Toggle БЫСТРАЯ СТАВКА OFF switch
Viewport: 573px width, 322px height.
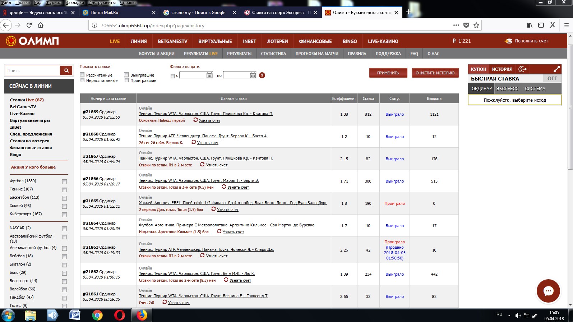point(552,78)
